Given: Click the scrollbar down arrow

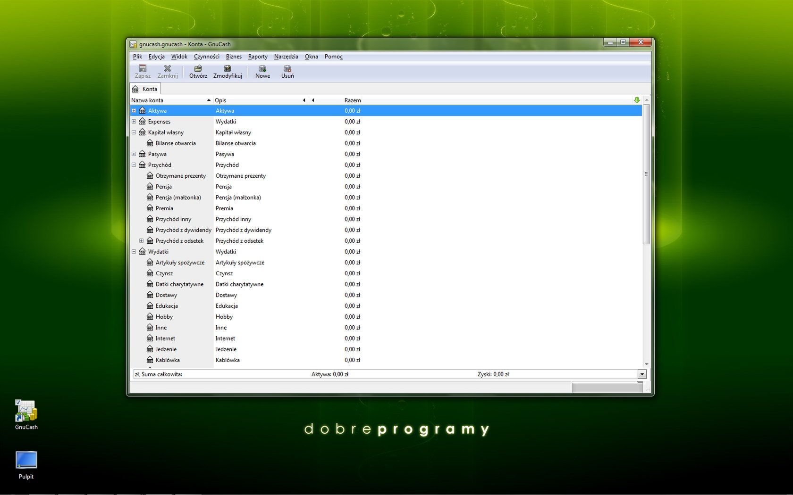Looking at the screenshot, I should pyautogui.click(x=646, y=364).
